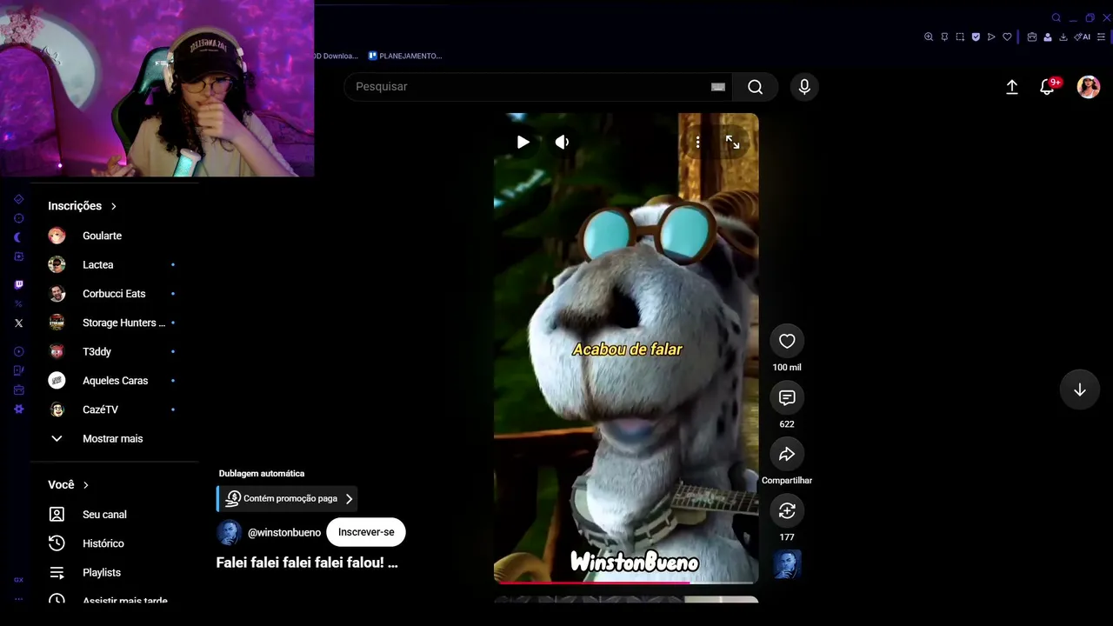The height and width of the screenshot is (626, 1113).
Task: Open the browser tab search magnifier
Action: [x=1056, y=17]
